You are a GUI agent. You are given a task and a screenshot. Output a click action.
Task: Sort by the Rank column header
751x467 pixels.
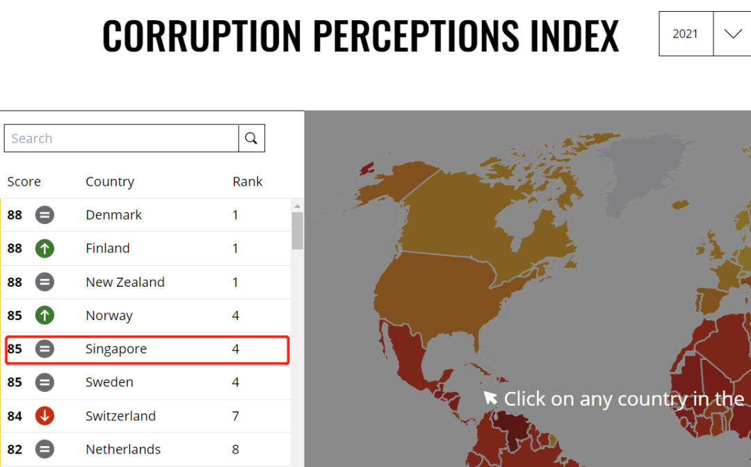[247, 182]
